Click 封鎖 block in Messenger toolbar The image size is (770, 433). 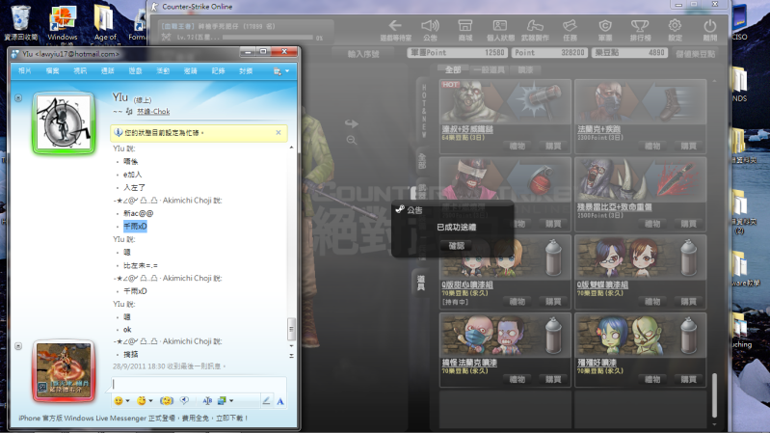246,71
